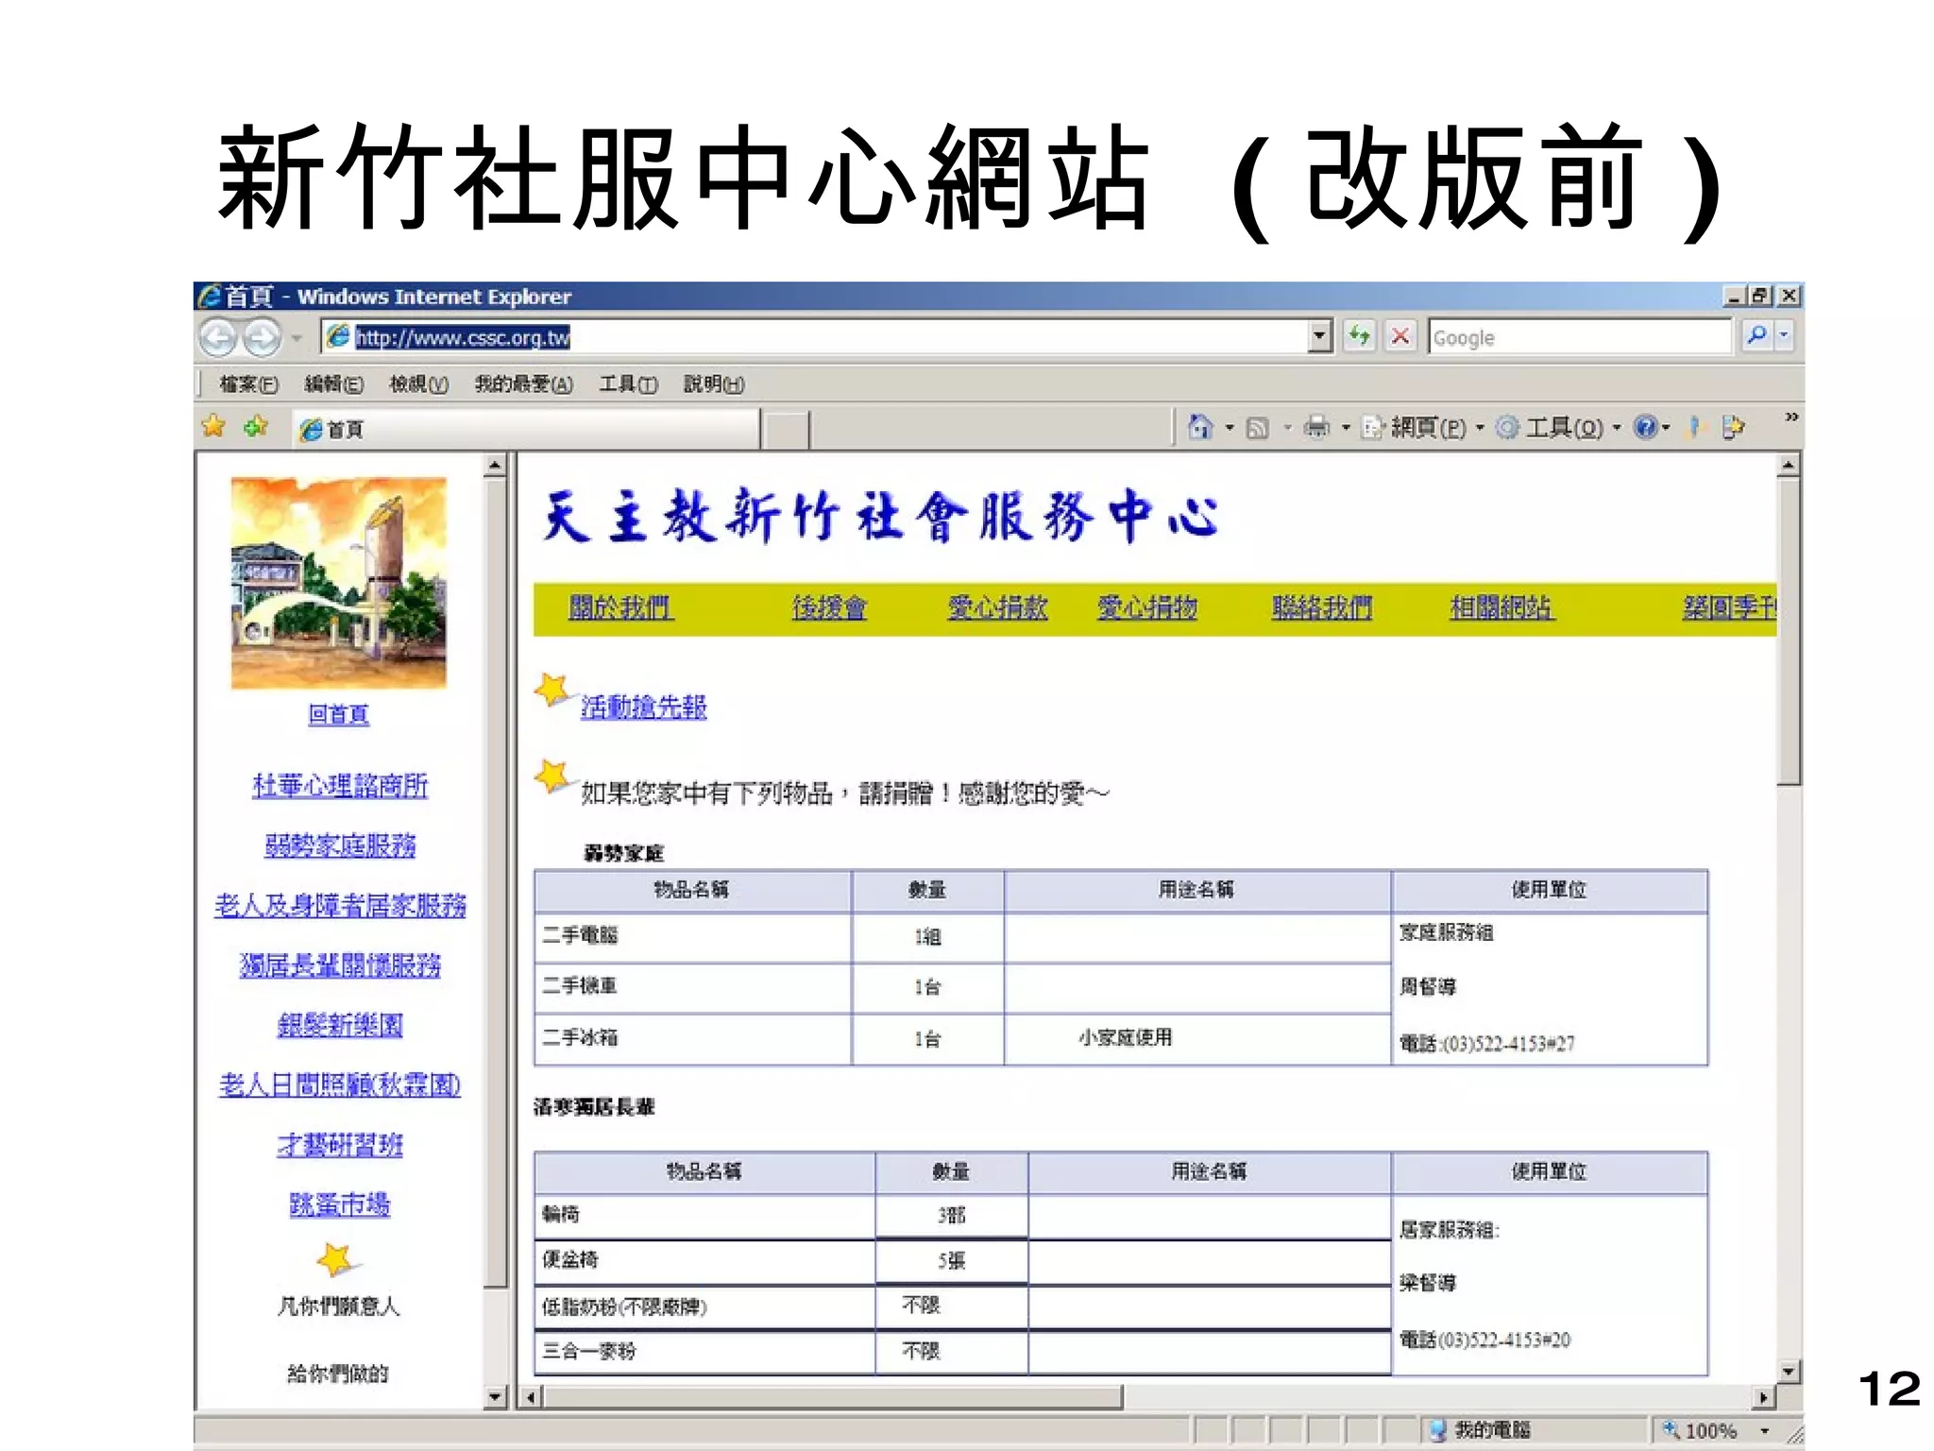Viewport: 1934px width, 1451px height.
Task: Open 銀髮新樂園 sidebar link
Action: (340, 1025)
